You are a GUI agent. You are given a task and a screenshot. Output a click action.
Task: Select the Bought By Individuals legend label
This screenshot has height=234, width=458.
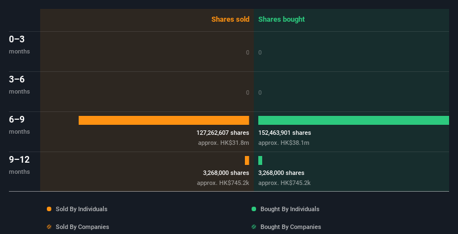pos(290,209)
